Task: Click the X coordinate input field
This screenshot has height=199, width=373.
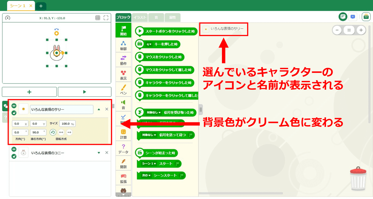Action: [x=20, y=124]
